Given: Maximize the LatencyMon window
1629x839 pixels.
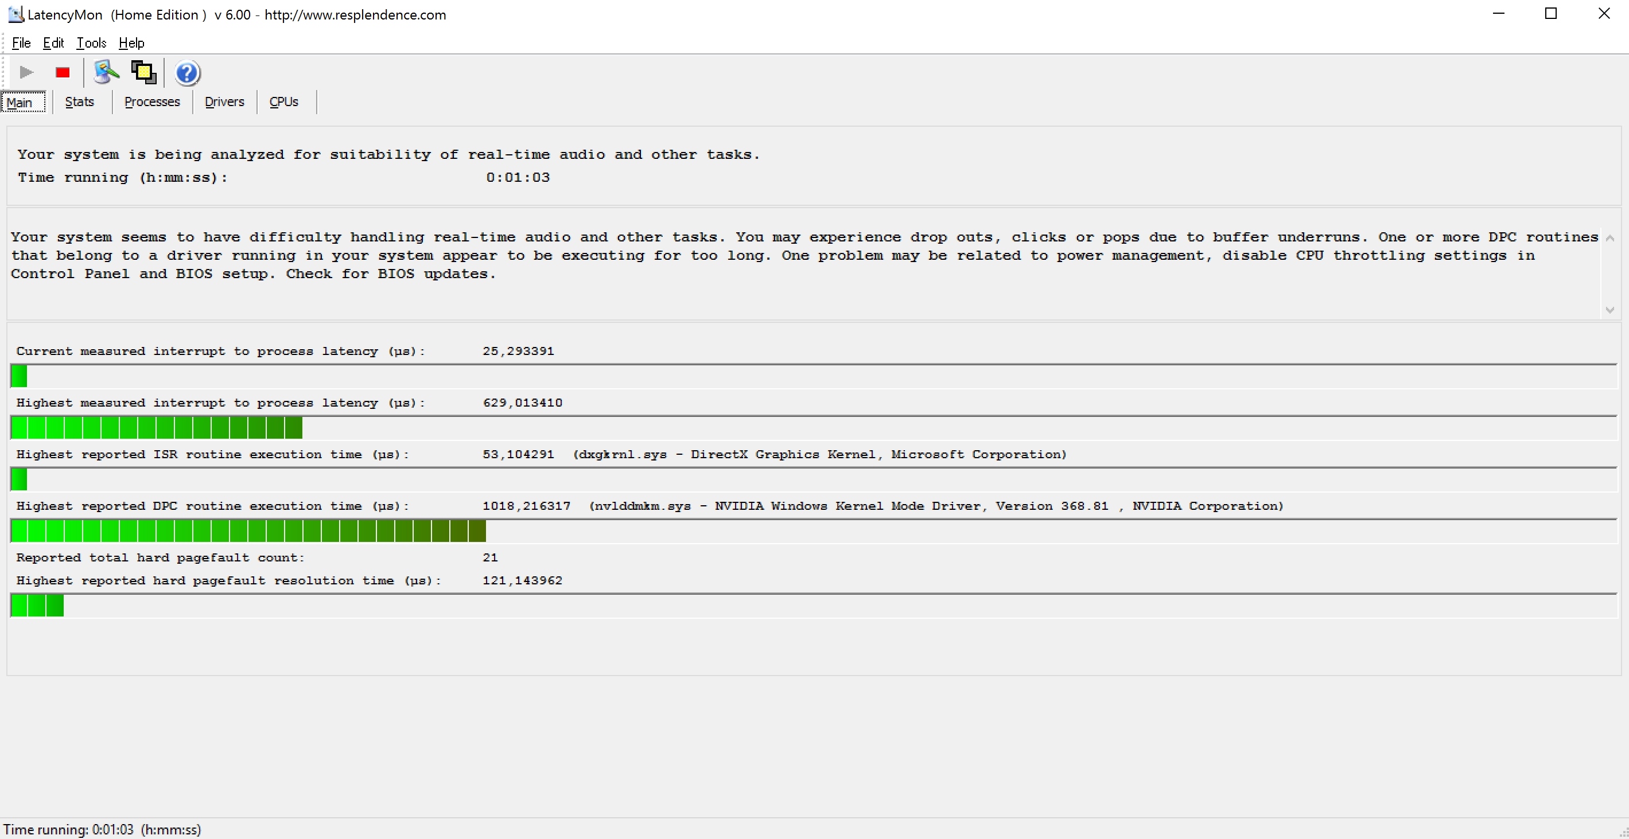Looking at the screenshot, I should click(x=1550, y=14).
